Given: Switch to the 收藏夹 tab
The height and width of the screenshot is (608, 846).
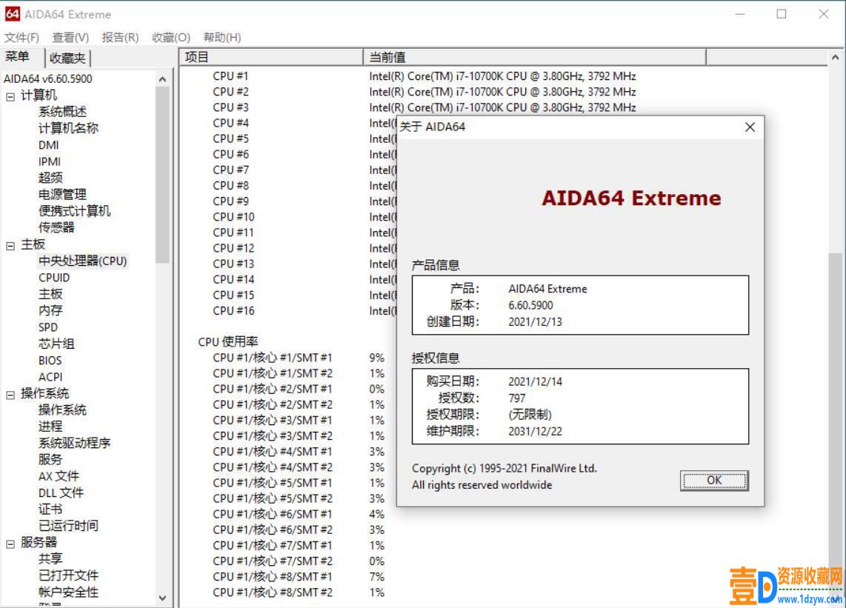Looking at the screenshot, I should click(67, 57).
